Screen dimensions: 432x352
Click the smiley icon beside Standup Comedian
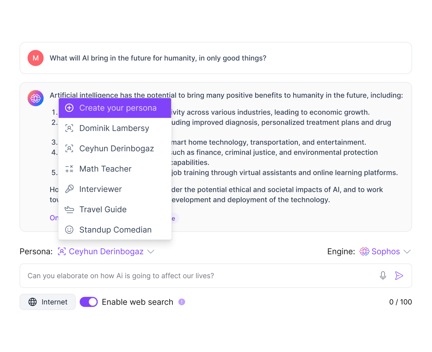[69, 229]
